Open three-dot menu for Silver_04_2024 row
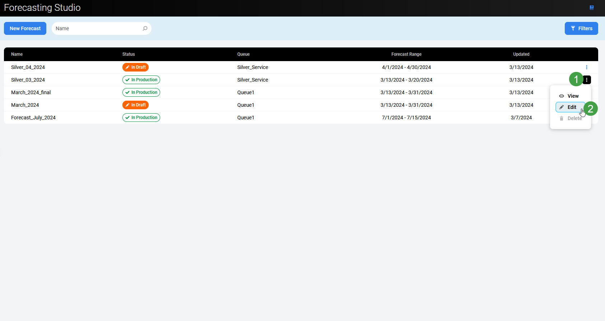The image size is (605, 321). coord(587,67)
